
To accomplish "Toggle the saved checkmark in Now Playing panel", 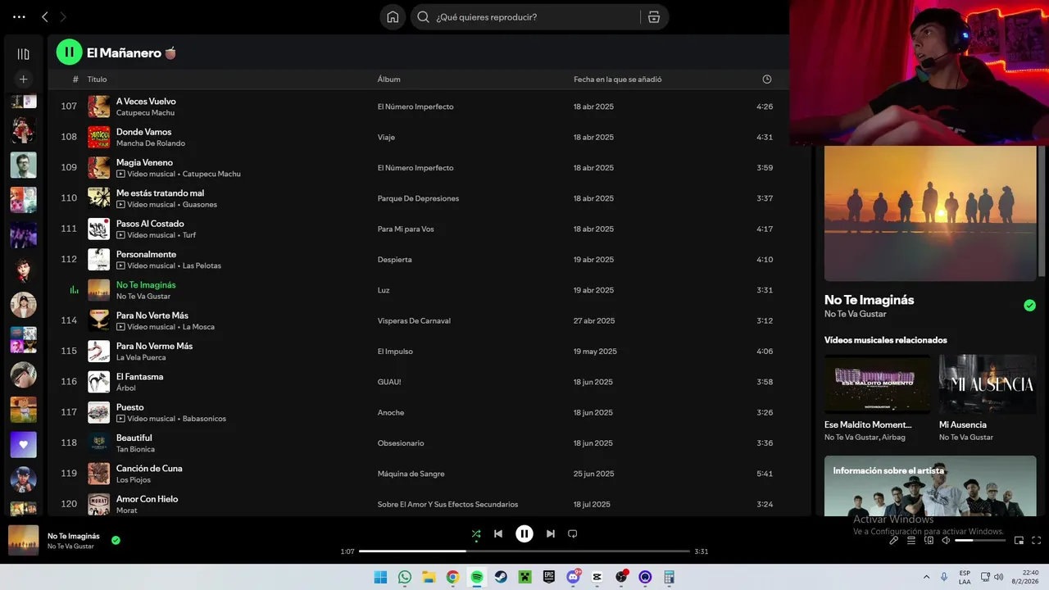I will pos(1029,306).
